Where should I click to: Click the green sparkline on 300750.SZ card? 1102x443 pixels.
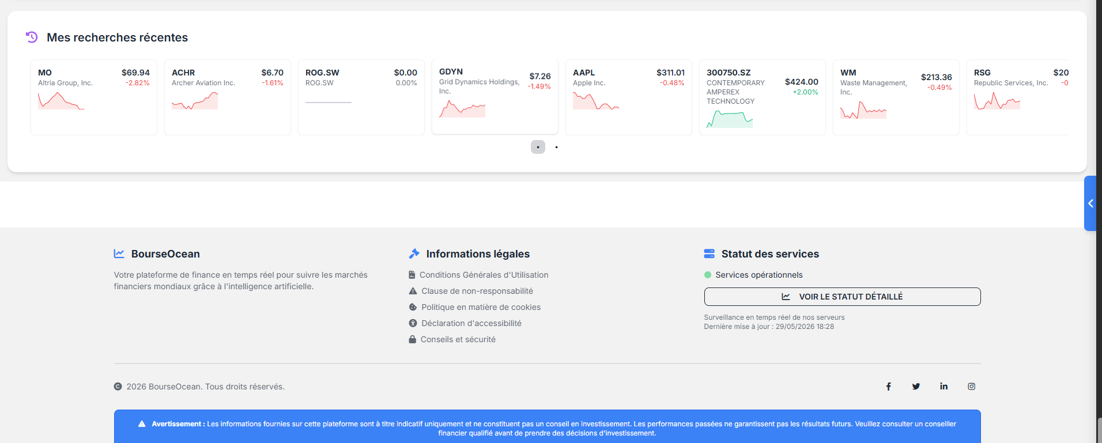730,119
